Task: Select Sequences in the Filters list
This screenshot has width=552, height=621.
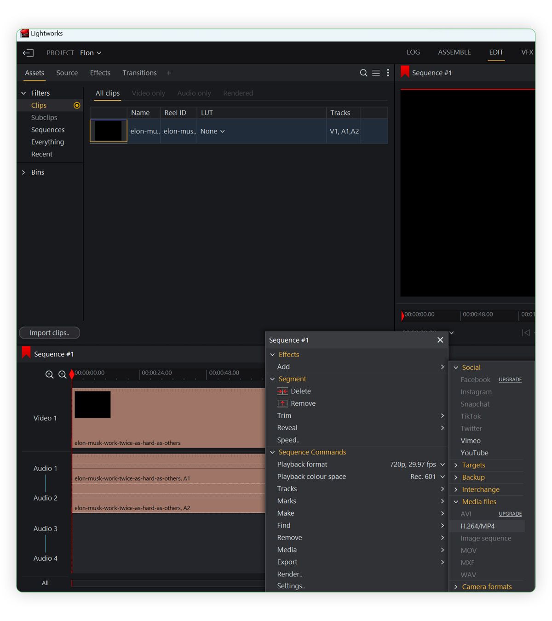Action: 48,130
